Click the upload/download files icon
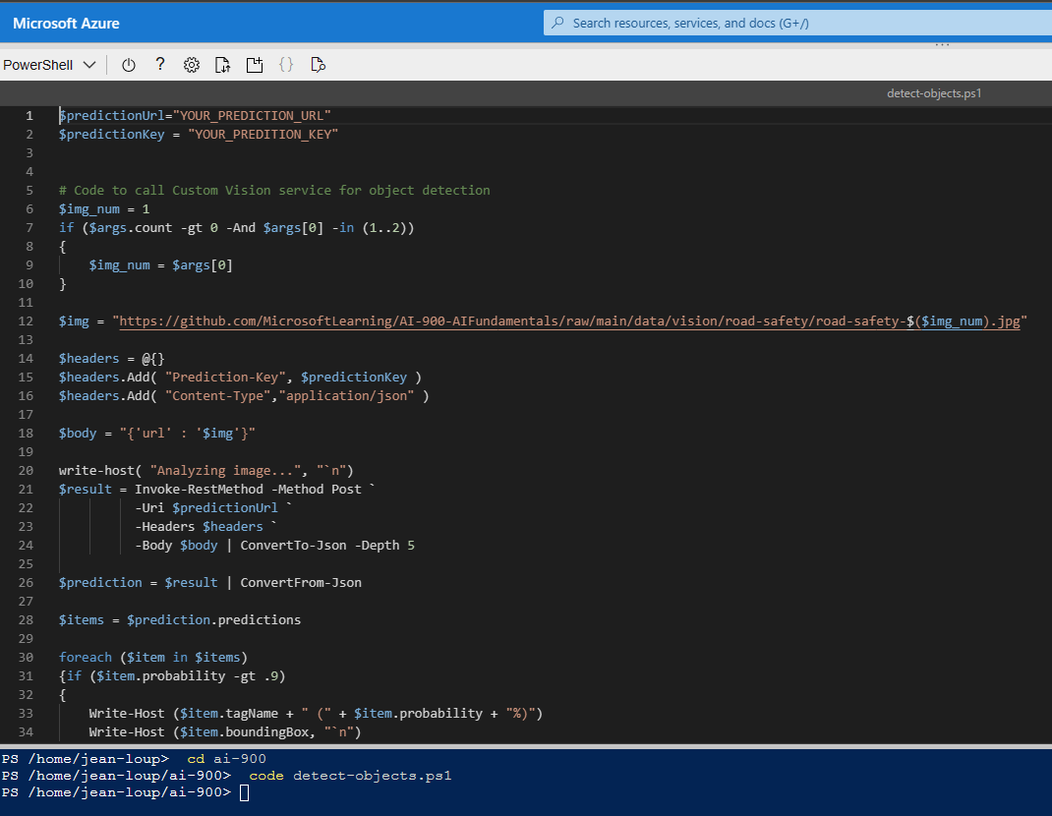 point(223,65)
